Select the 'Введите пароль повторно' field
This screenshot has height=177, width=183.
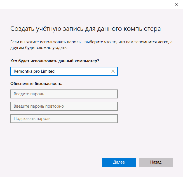click(64, 106)
